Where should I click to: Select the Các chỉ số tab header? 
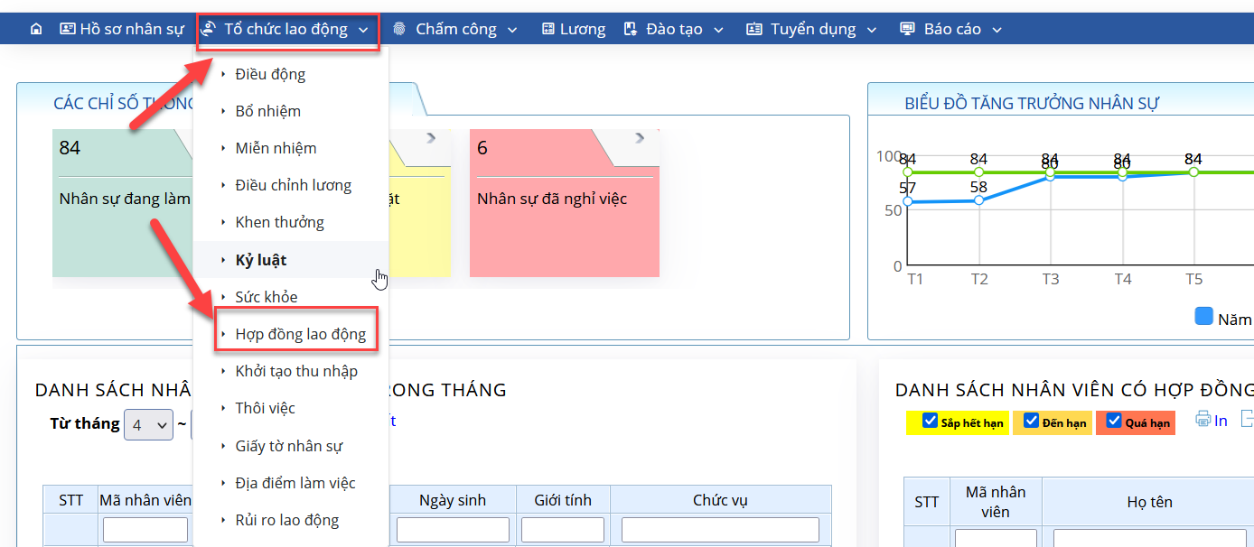pos(124,103)
